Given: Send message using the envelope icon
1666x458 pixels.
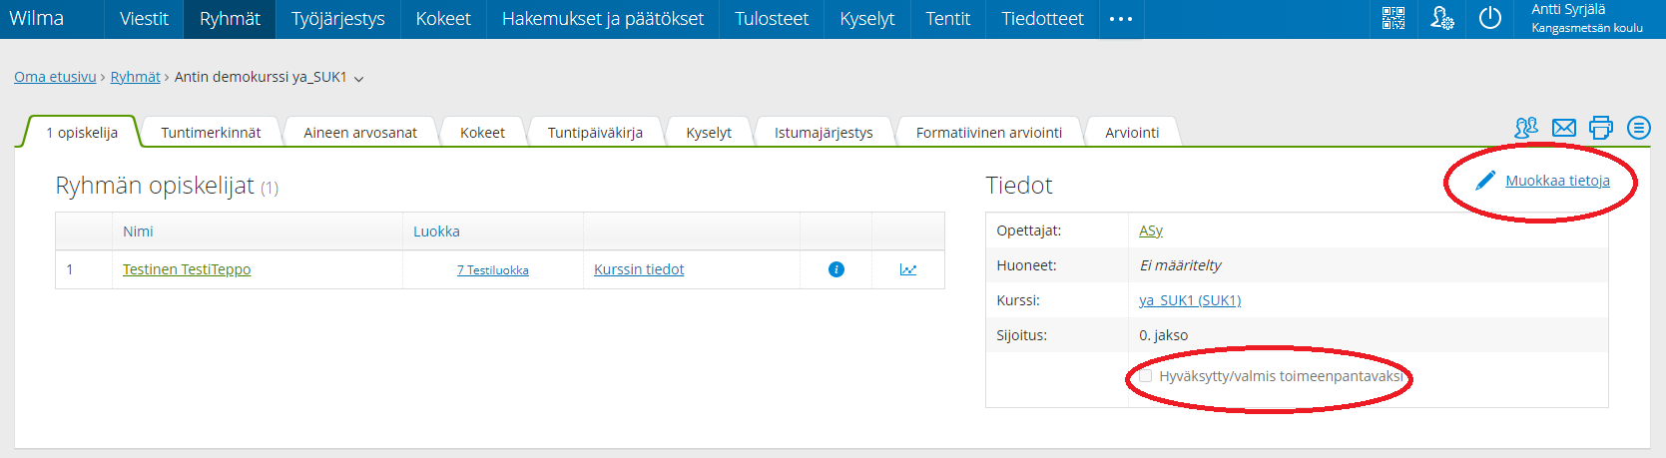Looking at the screenshot, I should [1564, 128].
